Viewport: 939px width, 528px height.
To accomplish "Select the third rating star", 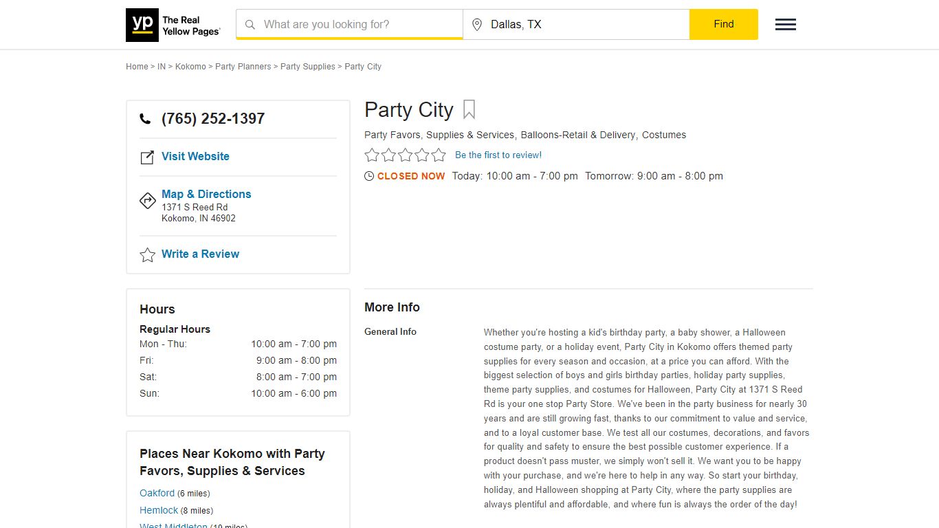I will tap(406, 155).
